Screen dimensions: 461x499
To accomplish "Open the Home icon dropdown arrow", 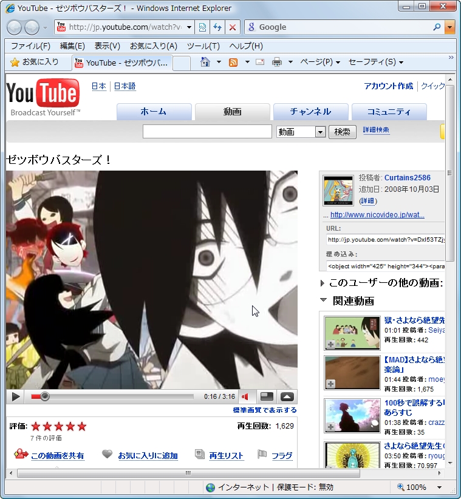I will click(x=219, y=62).
